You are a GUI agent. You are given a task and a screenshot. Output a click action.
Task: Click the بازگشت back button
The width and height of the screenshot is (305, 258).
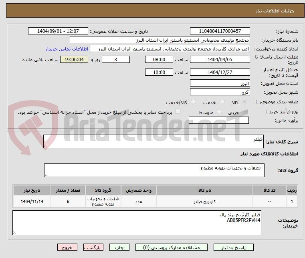click(x=93, y=247)
